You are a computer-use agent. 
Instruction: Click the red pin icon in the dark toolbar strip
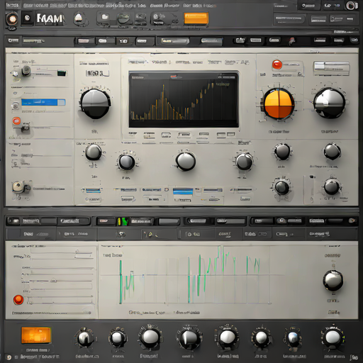pyautogui.click(x=292, y=41)
